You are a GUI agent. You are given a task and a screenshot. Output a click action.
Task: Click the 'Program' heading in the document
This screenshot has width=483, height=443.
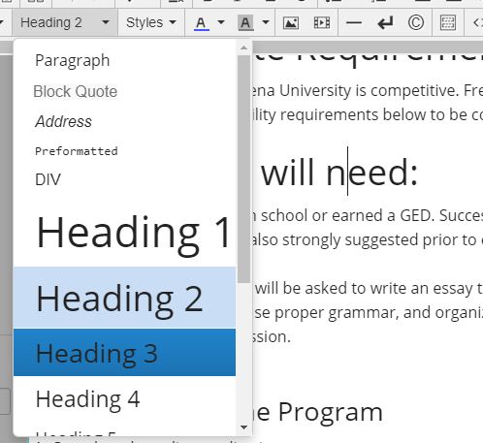coord(331,412)
